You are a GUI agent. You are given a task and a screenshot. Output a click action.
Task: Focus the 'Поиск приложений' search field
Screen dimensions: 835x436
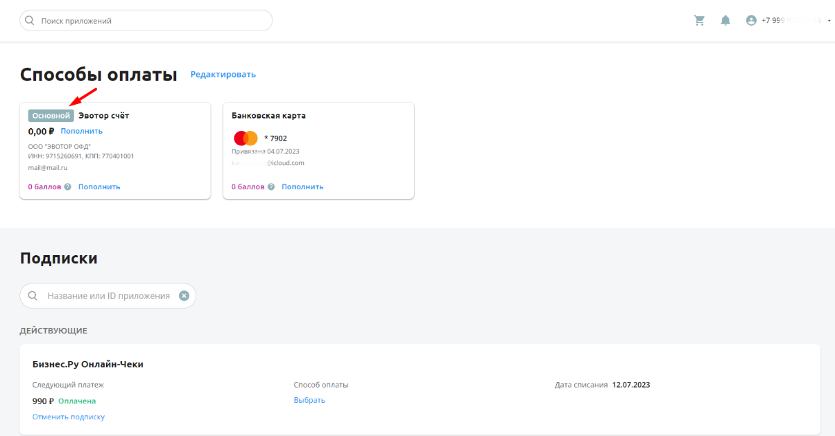[146, 21]
